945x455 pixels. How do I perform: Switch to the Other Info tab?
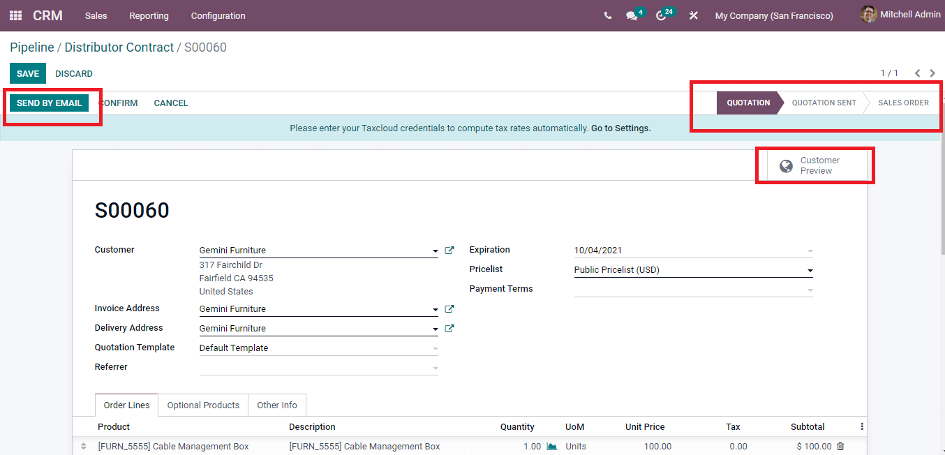277,405
